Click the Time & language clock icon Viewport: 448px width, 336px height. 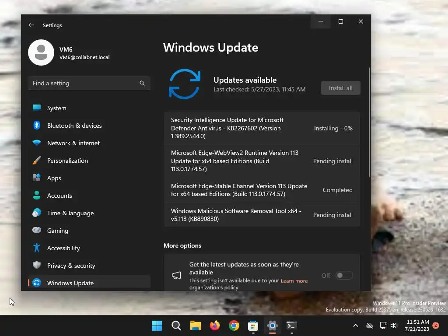pos(37,213)
